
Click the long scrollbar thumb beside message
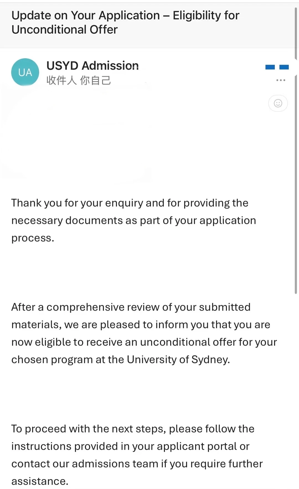coord(296,184)
